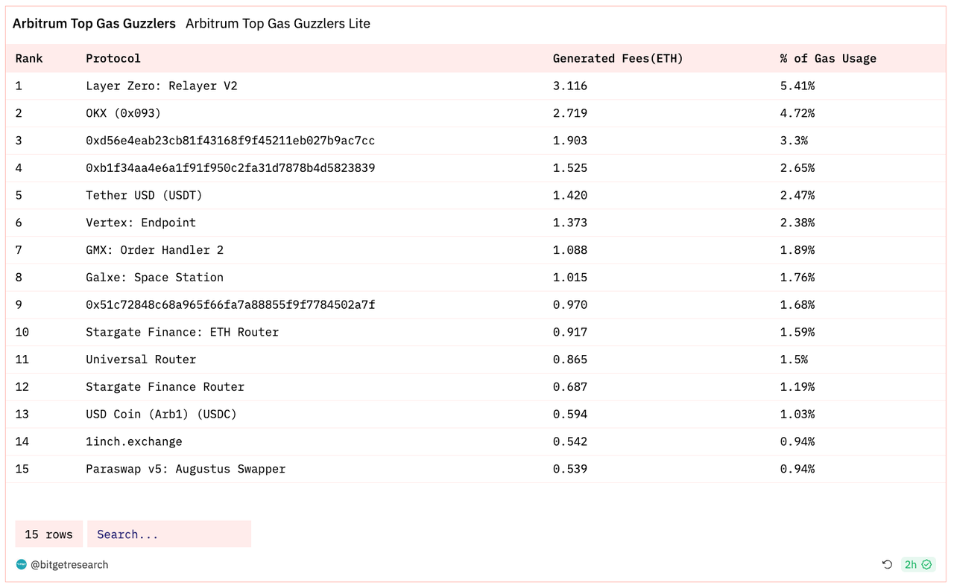This screenshot has height=588, width=954.
Task: Click the 0.539 fees value
Action: click(570, 469)
